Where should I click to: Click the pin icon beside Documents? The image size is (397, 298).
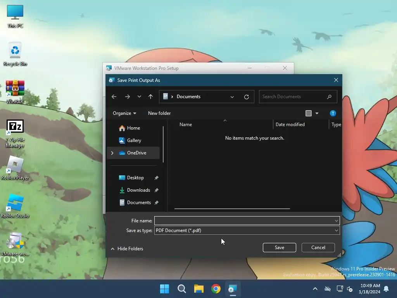[157, 203]
